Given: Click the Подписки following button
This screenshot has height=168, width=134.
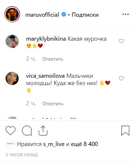Looking at the screenshot, I should (x=85, y=15).
